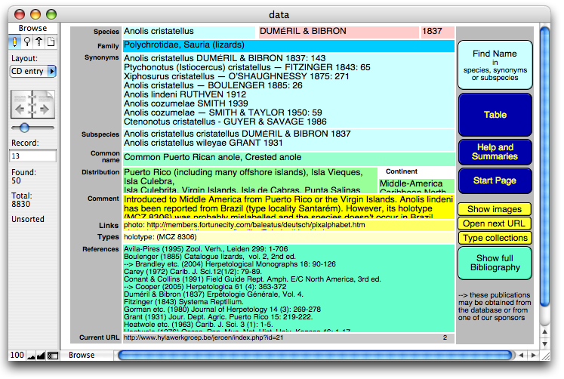Click the Common name field
The image size is (564, 379).
[288, 159]
